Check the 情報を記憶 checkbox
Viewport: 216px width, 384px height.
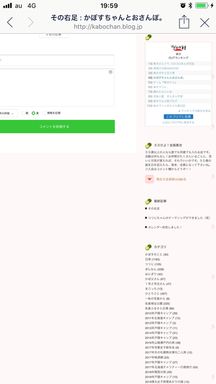point(44,113)
